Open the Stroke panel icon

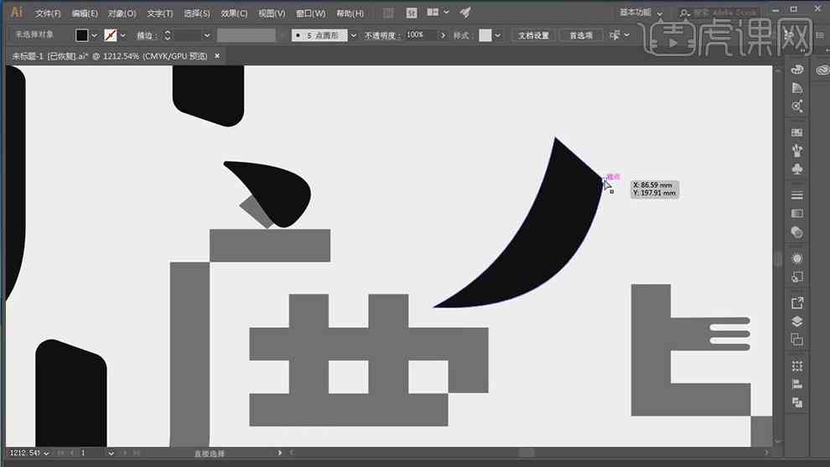(x=796, y=195)
